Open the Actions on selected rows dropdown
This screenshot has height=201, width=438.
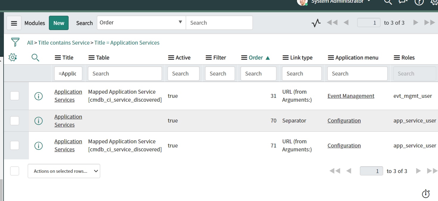tap(64, 171)
